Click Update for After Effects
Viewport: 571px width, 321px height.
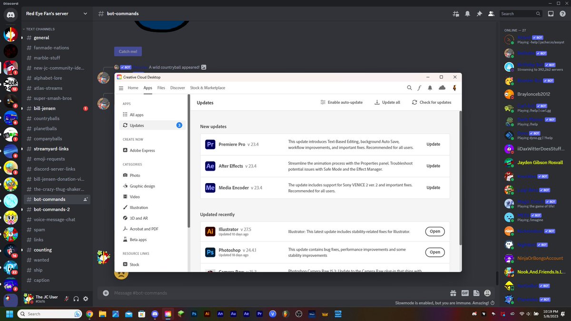pos(433,166)
